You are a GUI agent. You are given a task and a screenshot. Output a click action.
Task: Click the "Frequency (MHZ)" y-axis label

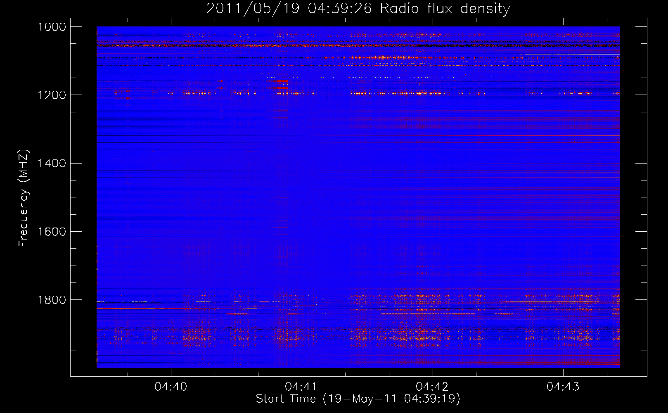pyautogui.click(x=24, y=198)
